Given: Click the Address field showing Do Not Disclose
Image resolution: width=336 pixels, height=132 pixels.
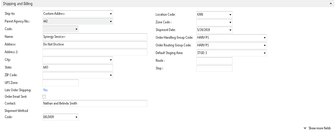Looking at the screenshot, I should tap(95, 44).
